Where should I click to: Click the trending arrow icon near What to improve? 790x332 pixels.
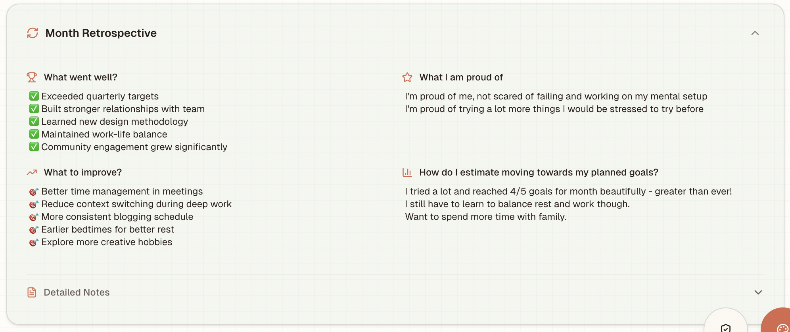tap(32, 172)
